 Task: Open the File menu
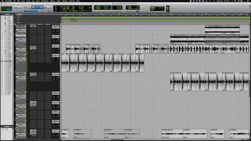15,1
